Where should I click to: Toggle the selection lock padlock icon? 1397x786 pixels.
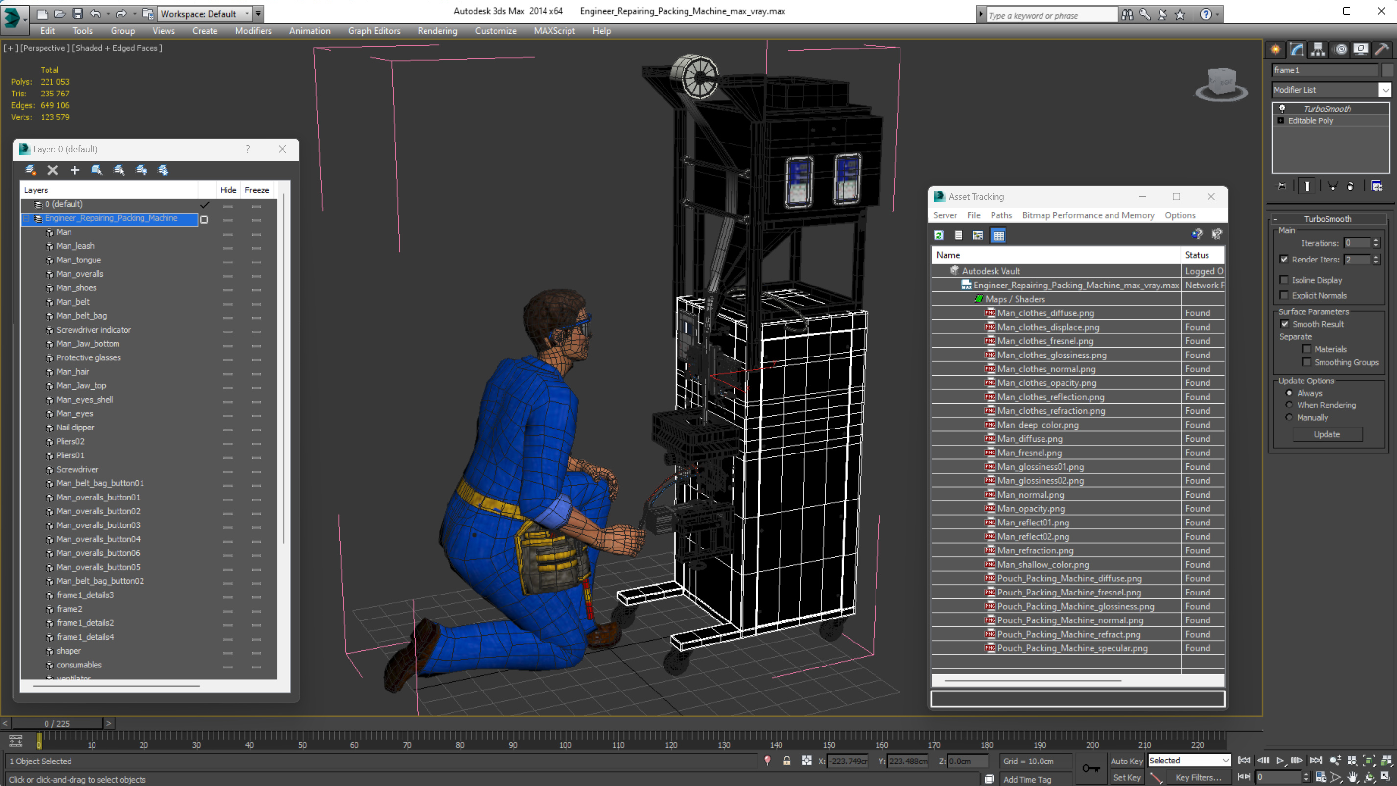(x=786, y=761)
